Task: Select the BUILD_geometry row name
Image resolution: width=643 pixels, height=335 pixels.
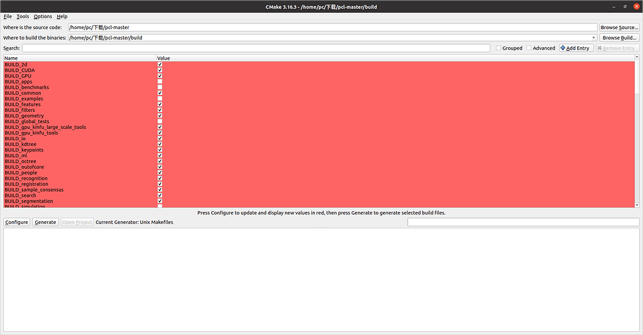Action: pos(24,116)
